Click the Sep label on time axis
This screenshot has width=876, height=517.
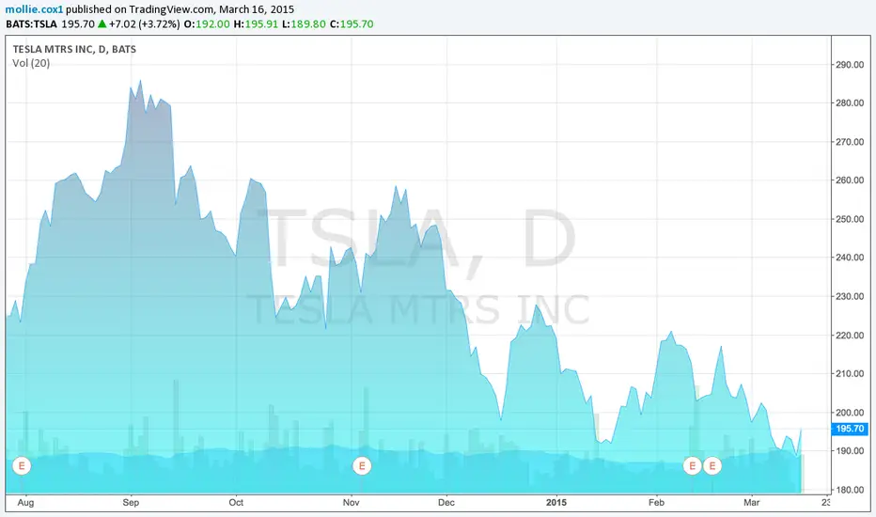tap(131, 503)
